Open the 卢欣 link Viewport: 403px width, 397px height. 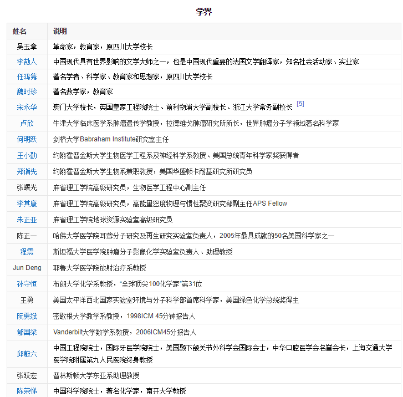27,123
